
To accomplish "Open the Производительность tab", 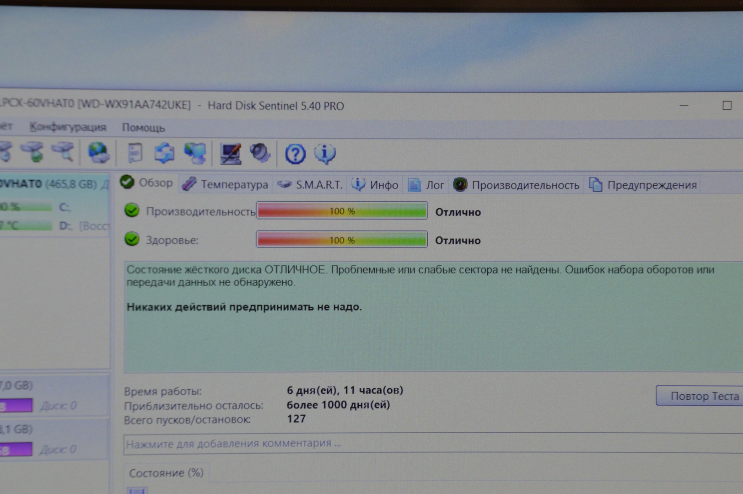I will click(x=517, y=185).
